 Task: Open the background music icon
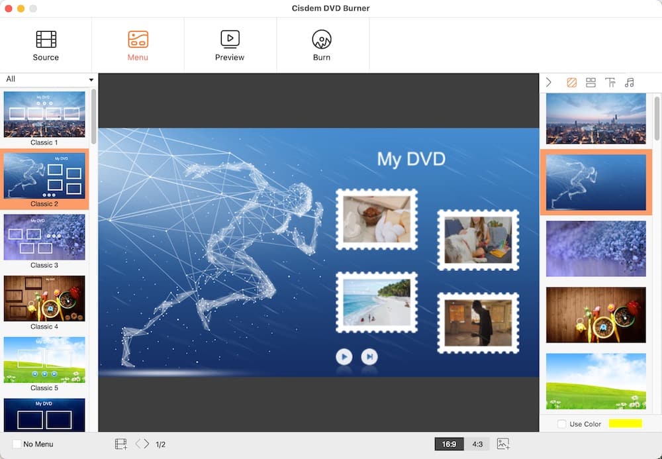630,83
